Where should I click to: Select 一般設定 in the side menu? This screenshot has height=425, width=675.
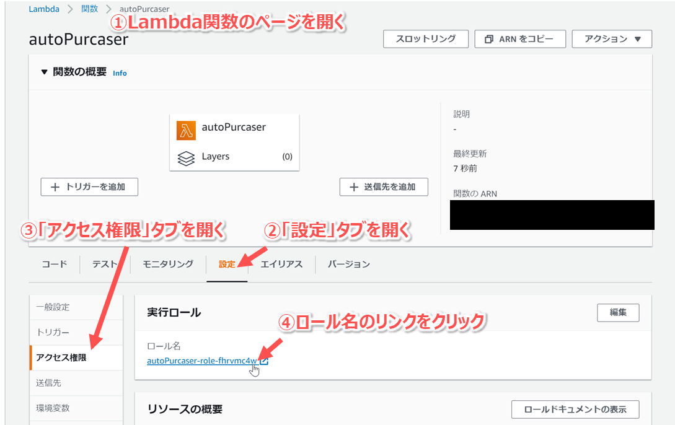point(53,307)
